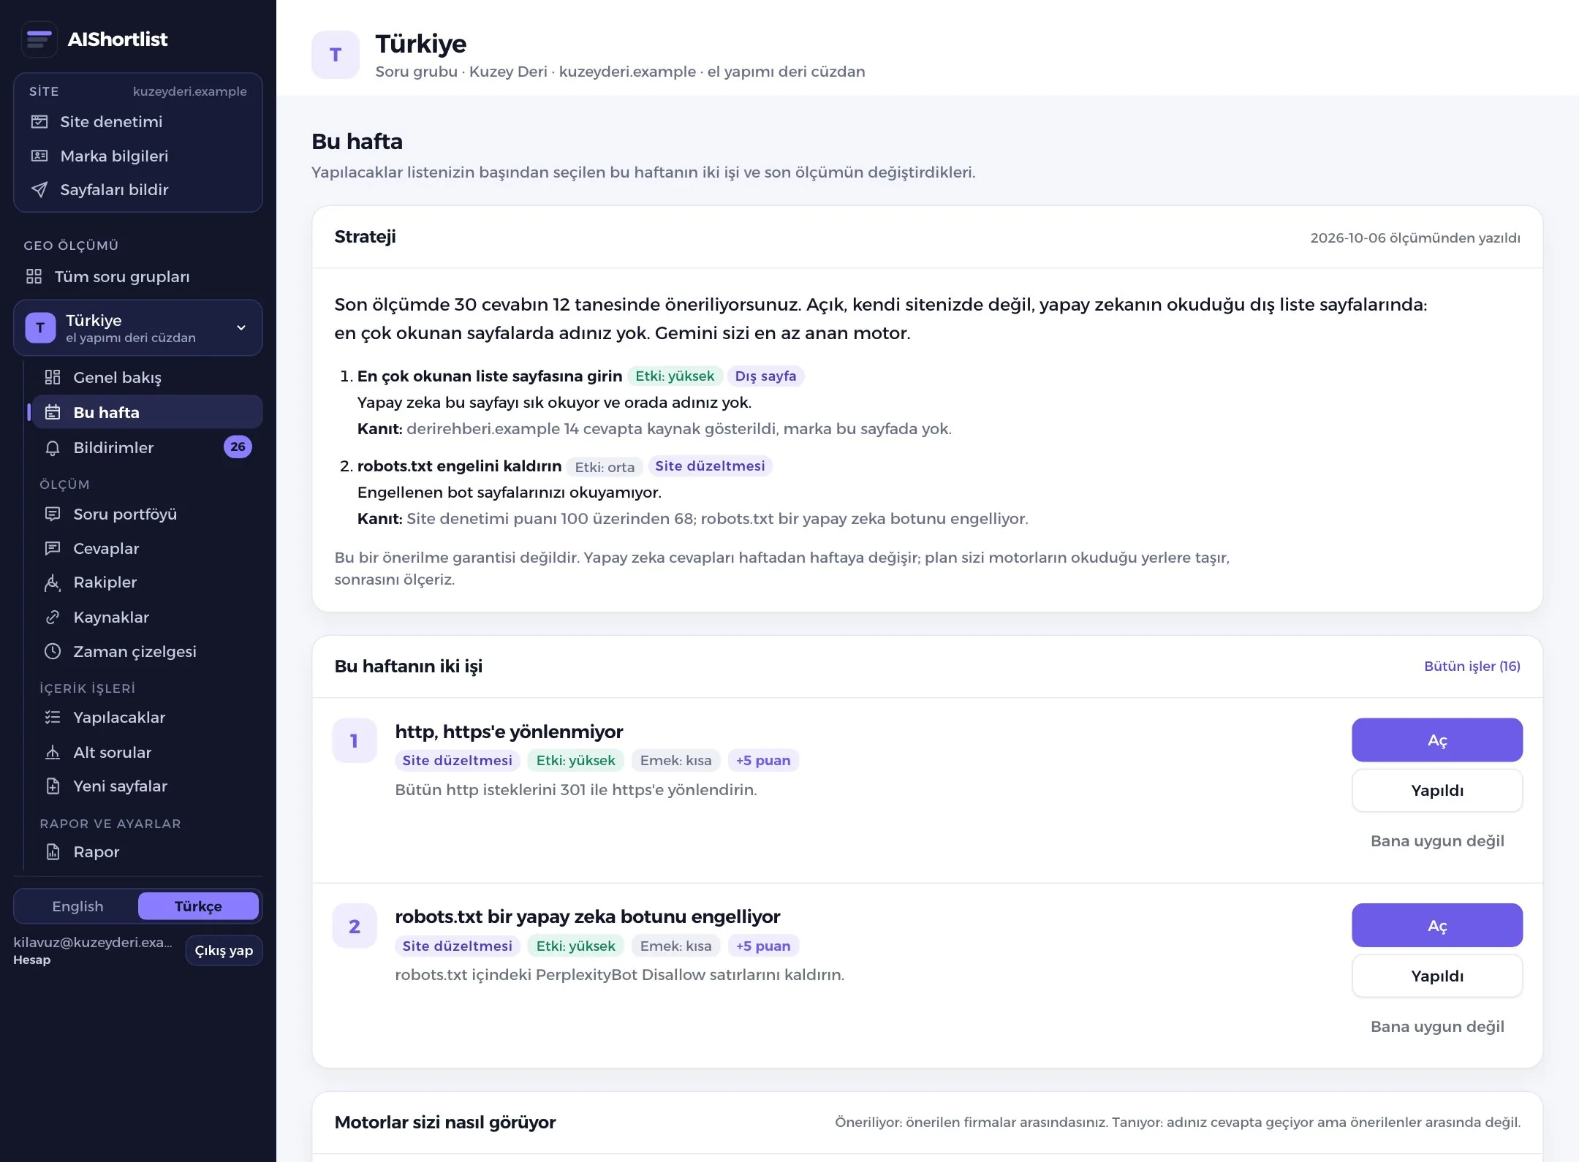This screenshot has height=1162, width=1579.
Task: Click Aç for http redirect task
Action: 1437,740
